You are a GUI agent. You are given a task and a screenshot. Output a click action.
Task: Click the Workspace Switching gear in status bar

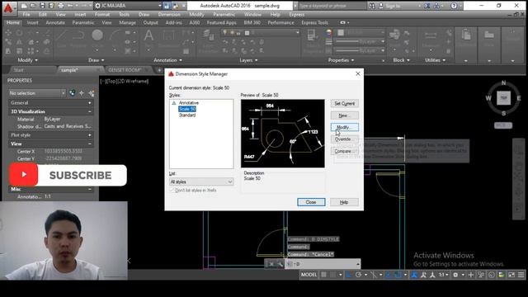455,275
